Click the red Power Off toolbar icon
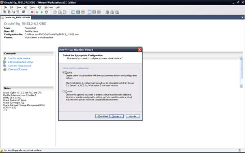 pos(32,12)
